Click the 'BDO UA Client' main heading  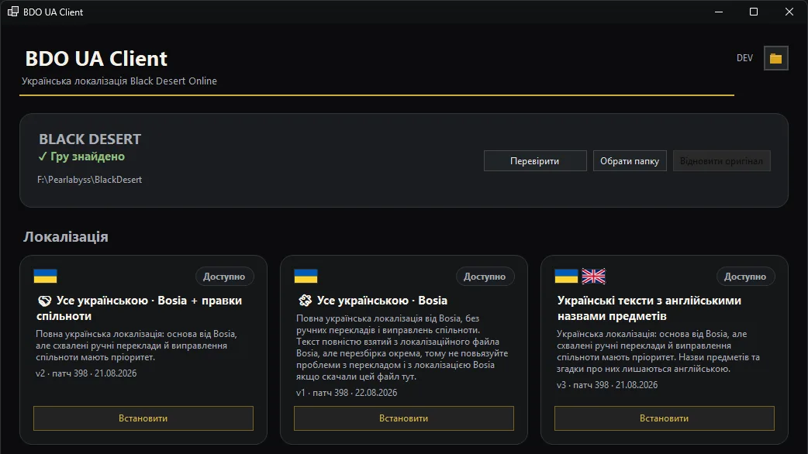(96, 59)
